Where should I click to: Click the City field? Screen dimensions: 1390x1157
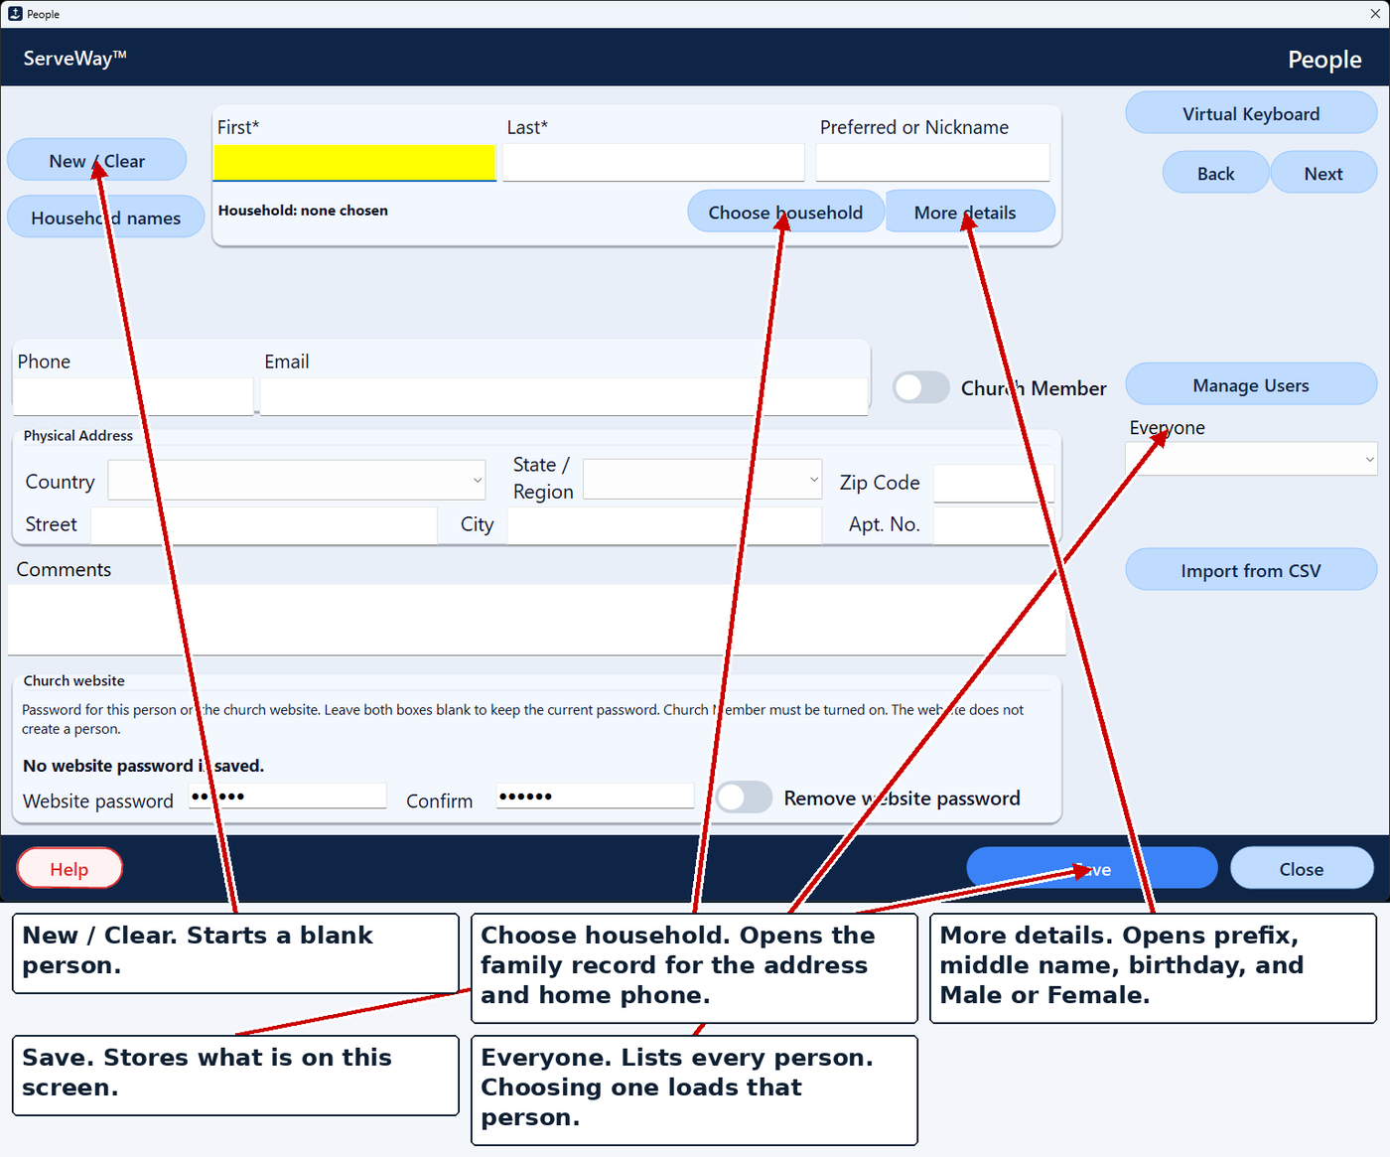click(x=664, y=525)
